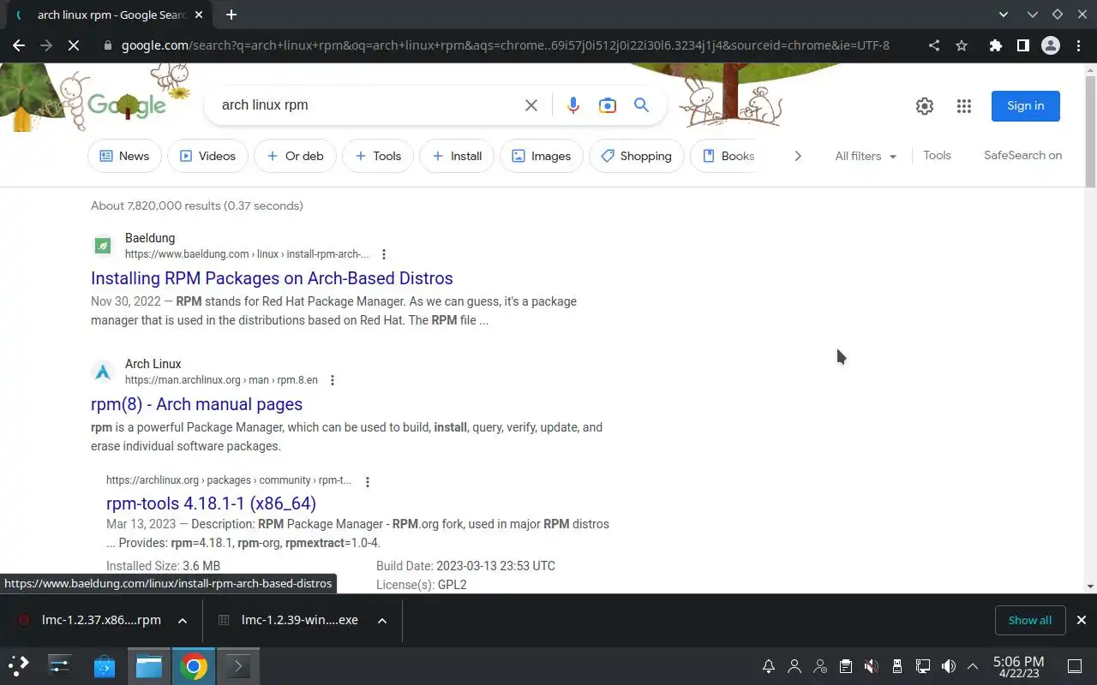Open the terminal from the taskbar
Image resolution: width=1097 pixels, height=685 pixels.
click(x=238, y=666)
